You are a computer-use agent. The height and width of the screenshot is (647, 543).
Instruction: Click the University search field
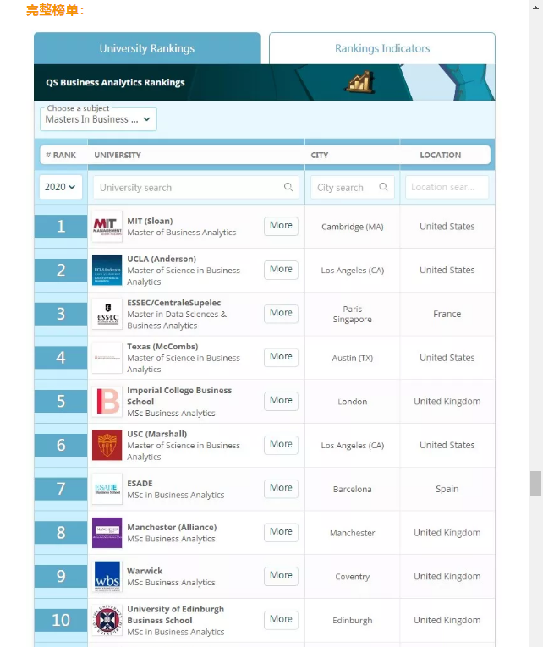(x=196, y=187)
